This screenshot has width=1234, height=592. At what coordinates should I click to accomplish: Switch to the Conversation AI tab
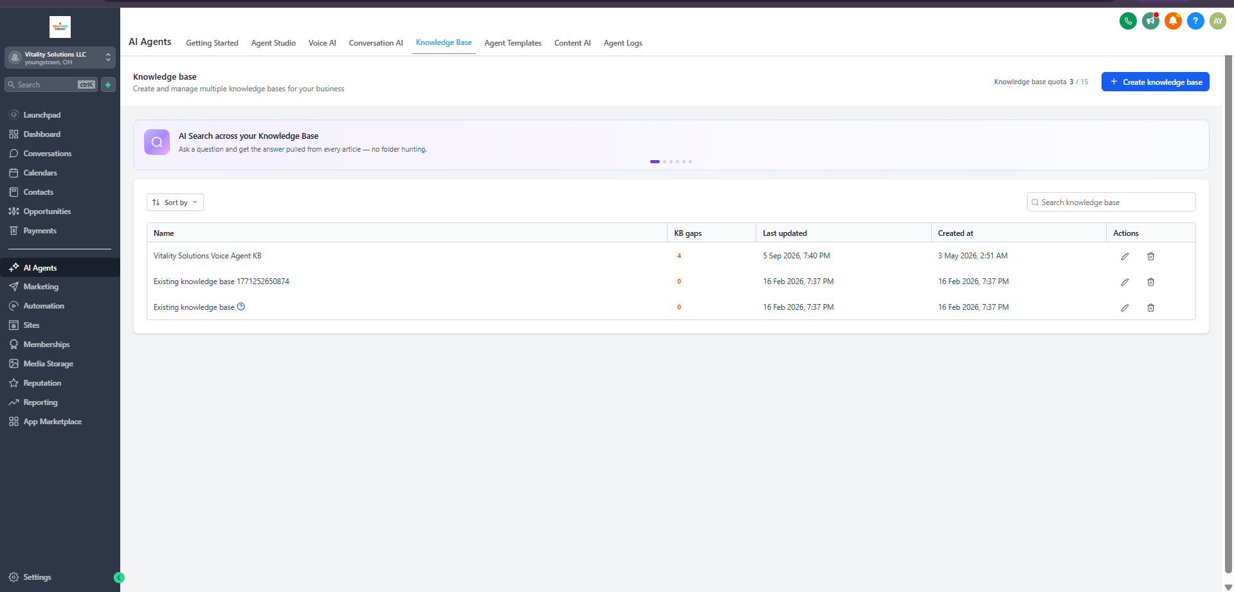point(376,43)
